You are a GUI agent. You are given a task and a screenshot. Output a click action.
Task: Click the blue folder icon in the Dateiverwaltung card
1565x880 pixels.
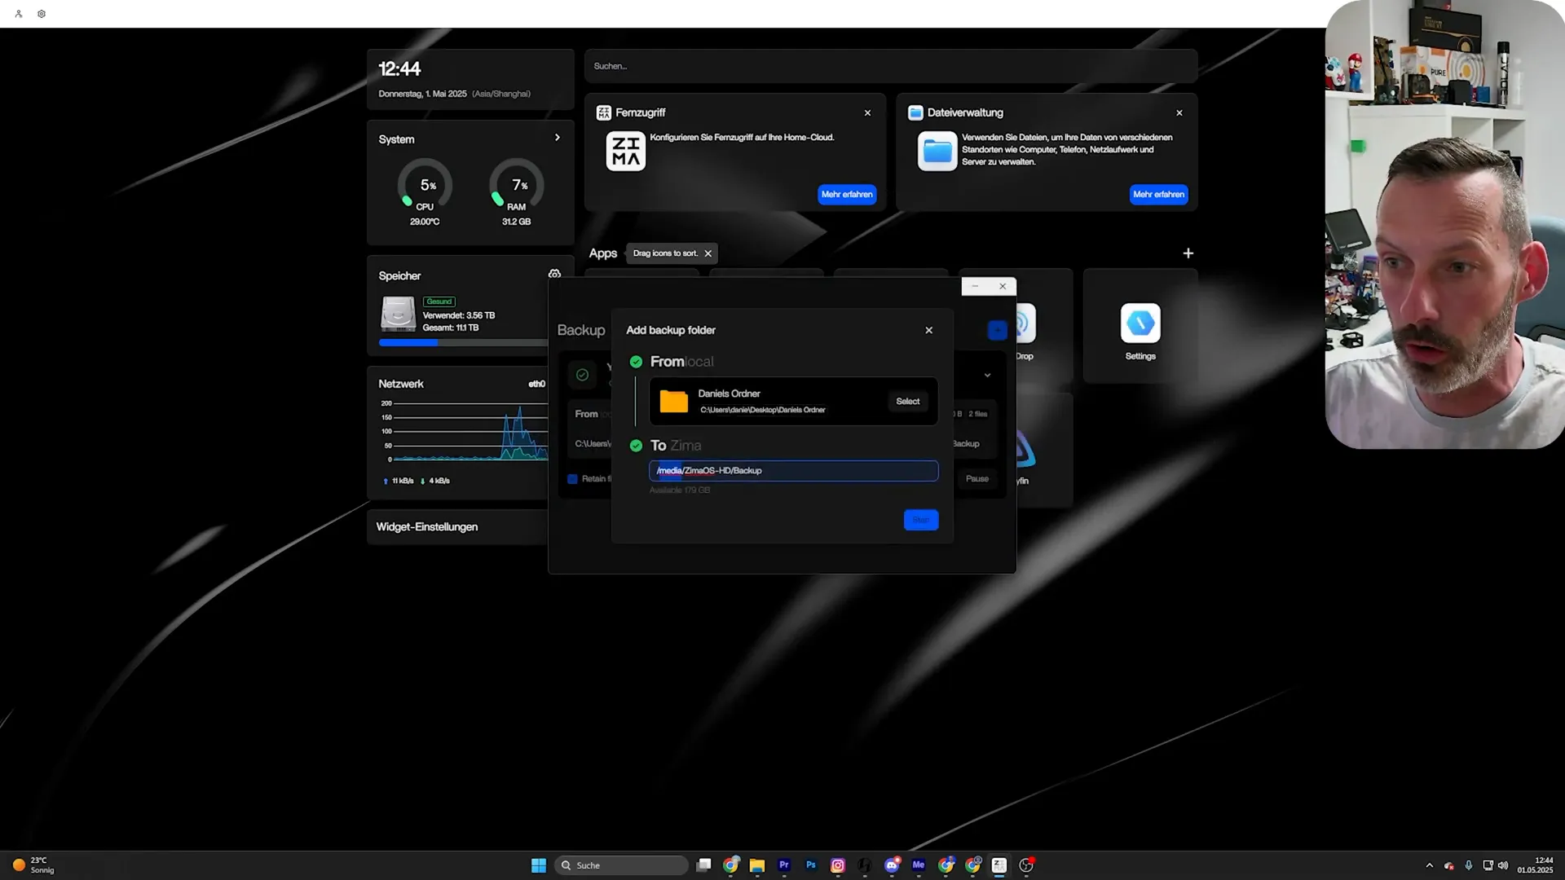click(x=937, y=151)
